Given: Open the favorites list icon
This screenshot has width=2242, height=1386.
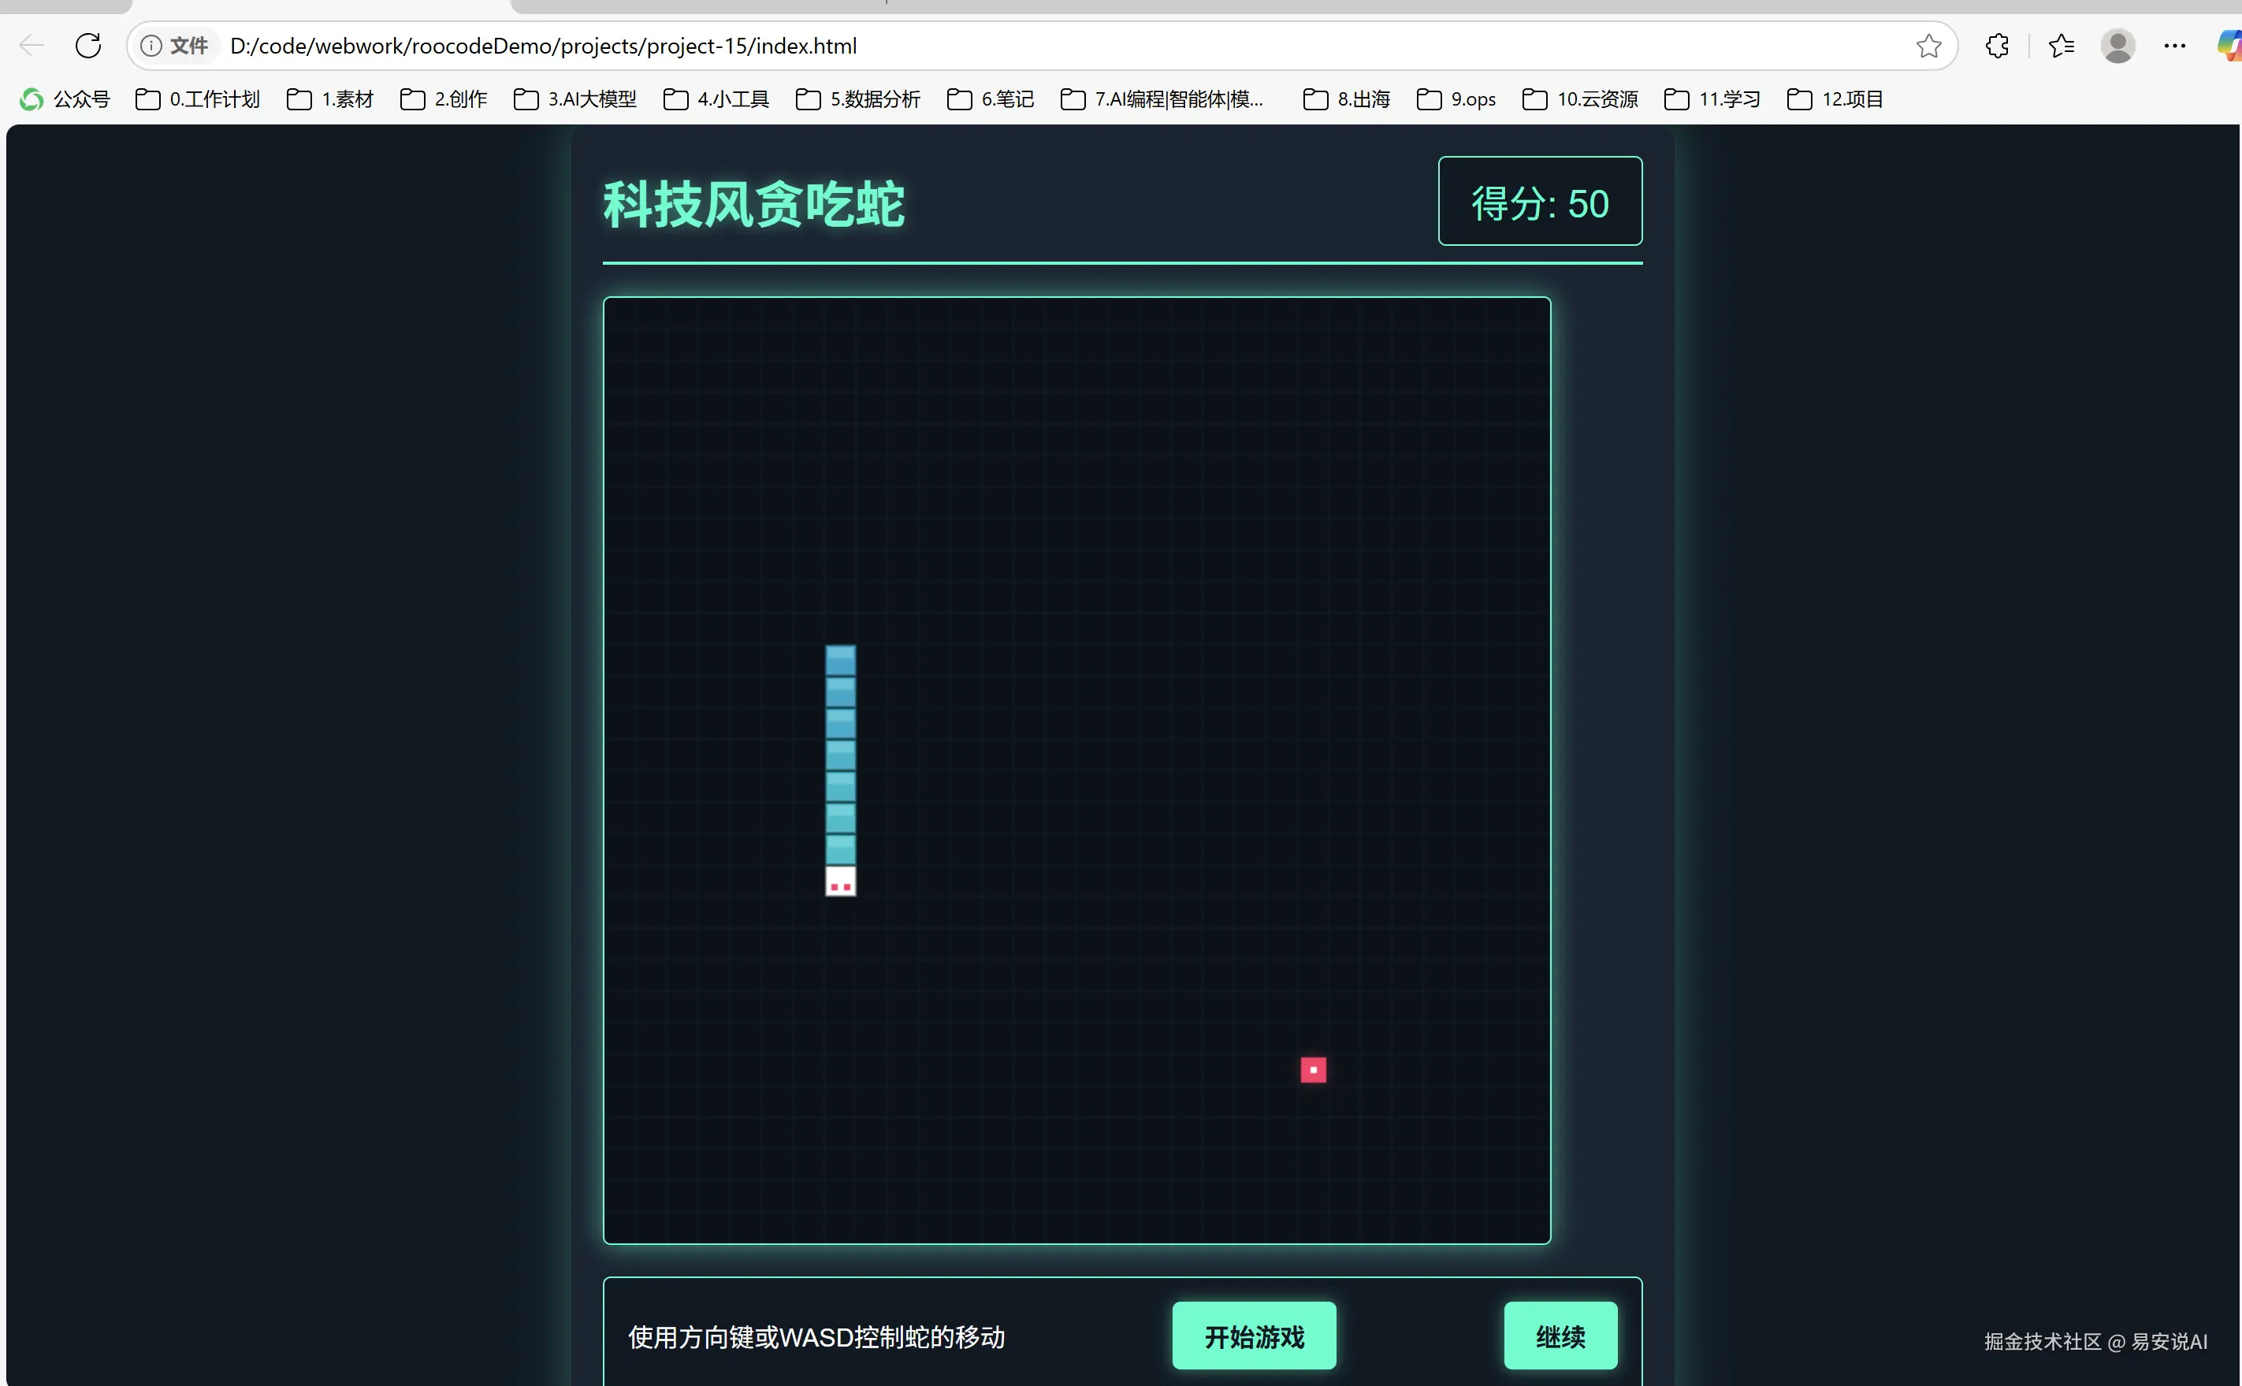Looking at the screenshot, I should coord(2062,46).
